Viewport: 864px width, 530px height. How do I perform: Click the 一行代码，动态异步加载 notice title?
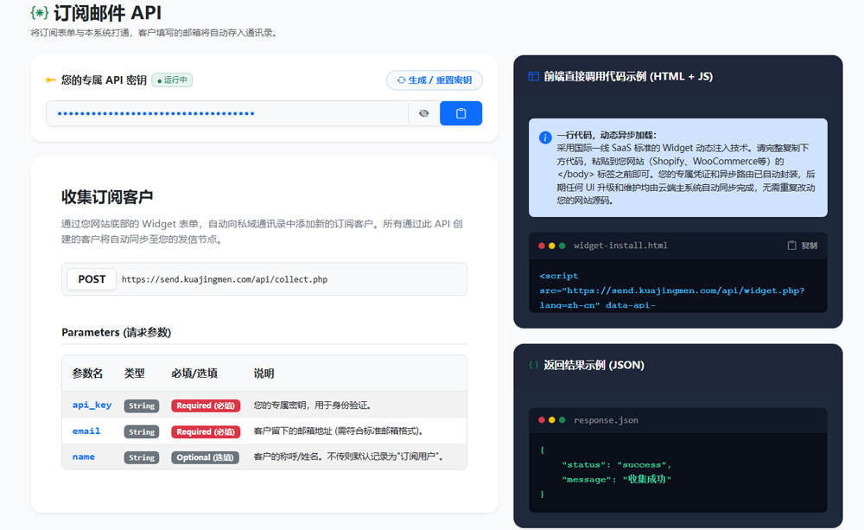[x=607, y=135]
